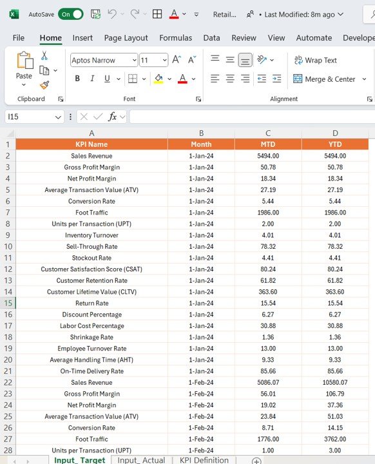
Task: Expand the Last Modified version chevron
Action: (x=341, y=14)
